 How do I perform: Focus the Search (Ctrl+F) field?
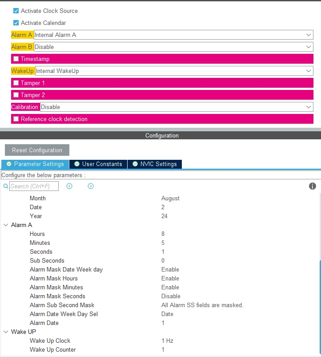(34, 186)
